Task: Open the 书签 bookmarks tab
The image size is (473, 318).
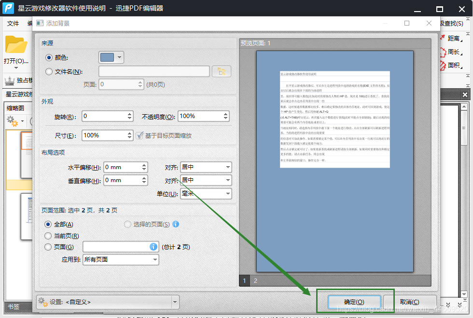Action: pos(14,306)
